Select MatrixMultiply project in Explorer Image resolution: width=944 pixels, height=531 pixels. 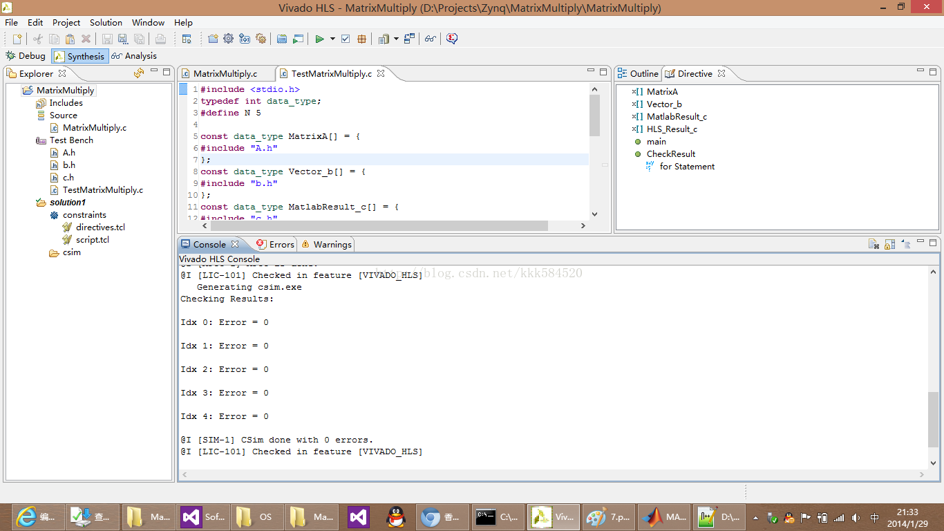point(65,90)
